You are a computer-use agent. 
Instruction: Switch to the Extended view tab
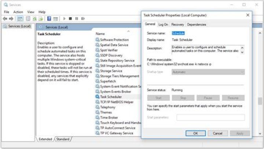click(x=45, y=139)
